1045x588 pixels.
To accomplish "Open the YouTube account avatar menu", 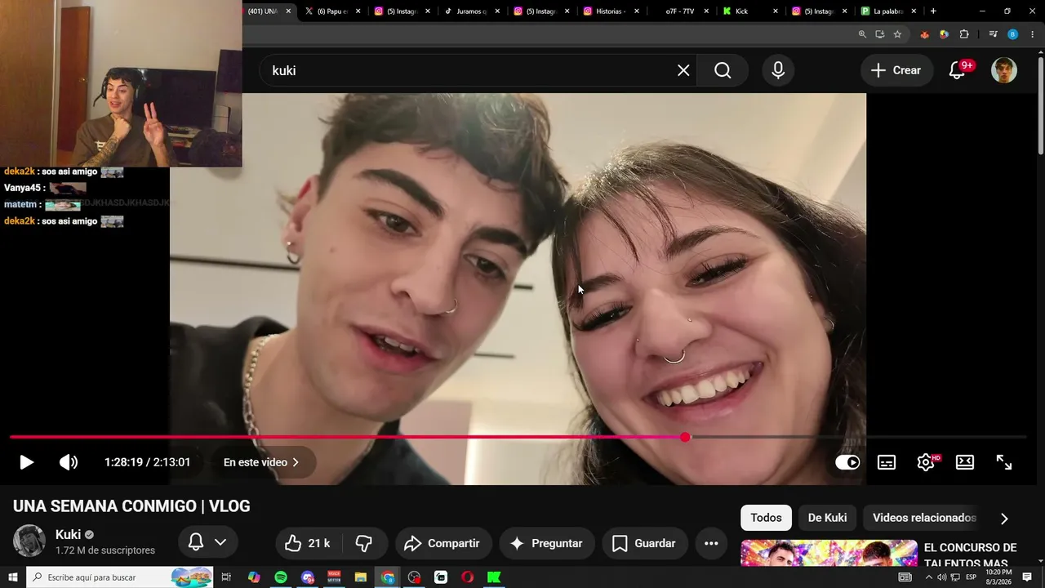I will 1004,70.
